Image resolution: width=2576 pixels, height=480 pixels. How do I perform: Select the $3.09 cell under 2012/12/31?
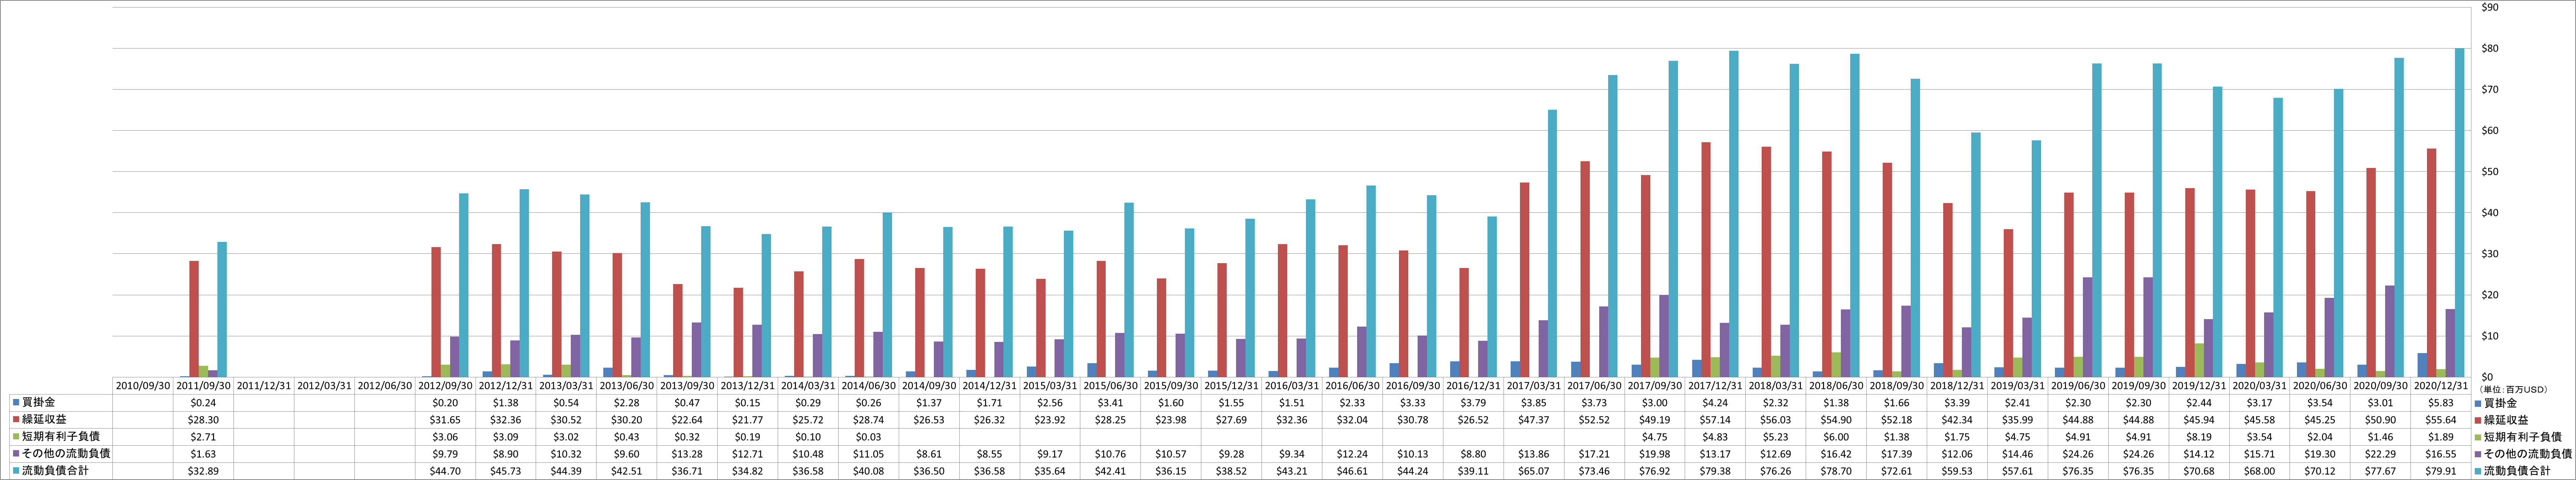506,437
